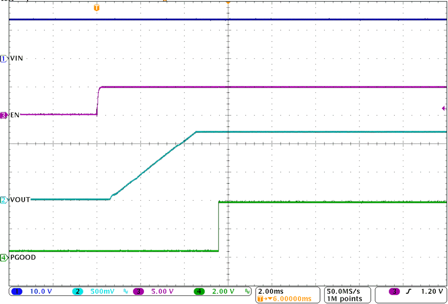
Task: Click the orange T trigger position marker
Action: [x=96, y=8]
